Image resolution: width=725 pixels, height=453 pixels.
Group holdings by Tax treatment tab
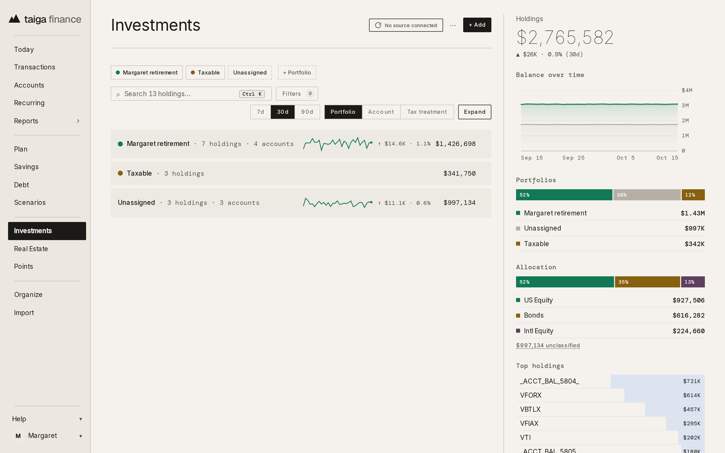pyautogui.click(x=427, y=112)
